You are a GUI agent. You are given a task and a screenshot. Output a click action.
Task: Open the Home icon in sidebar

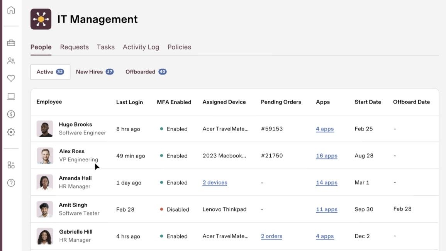click(x=11, y=10)
